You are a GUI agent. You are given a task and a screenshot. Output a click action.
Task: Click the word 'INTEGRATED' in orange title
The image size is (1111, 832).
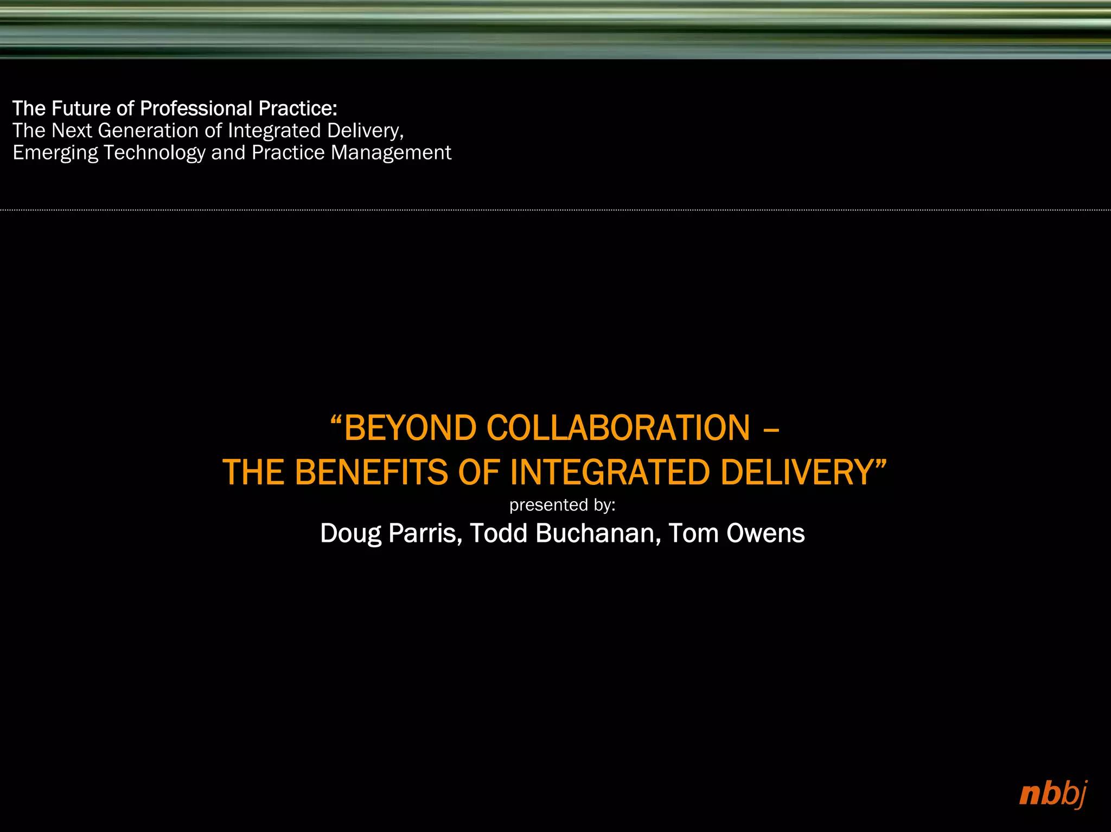tap(610, 472)
